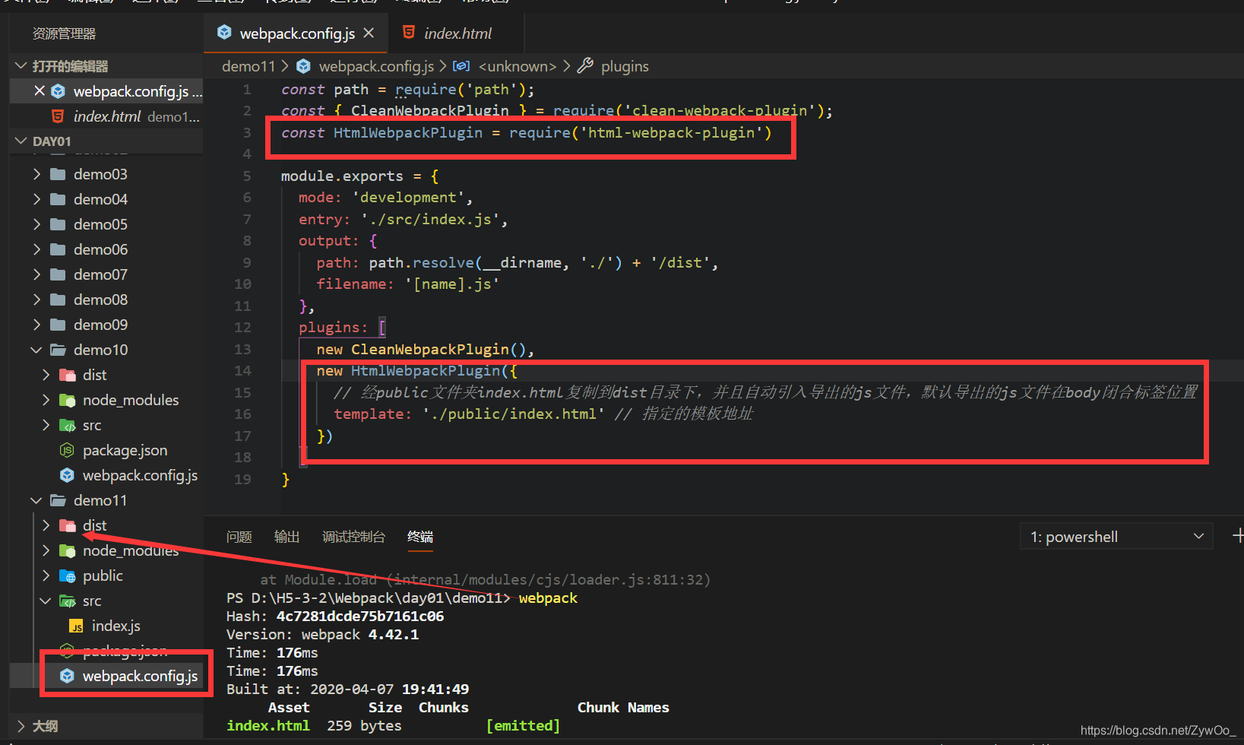
Task: Click index.html in the terminal output
Action: pyautogui.click(x=268, y=726)
